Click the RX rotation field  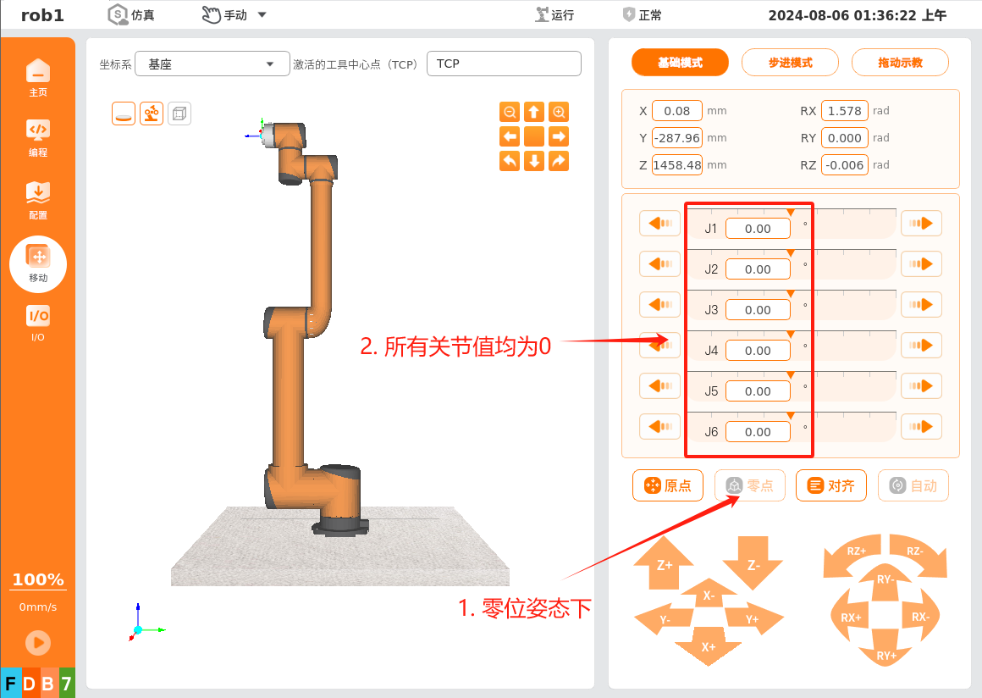click(x=844, y=111)
